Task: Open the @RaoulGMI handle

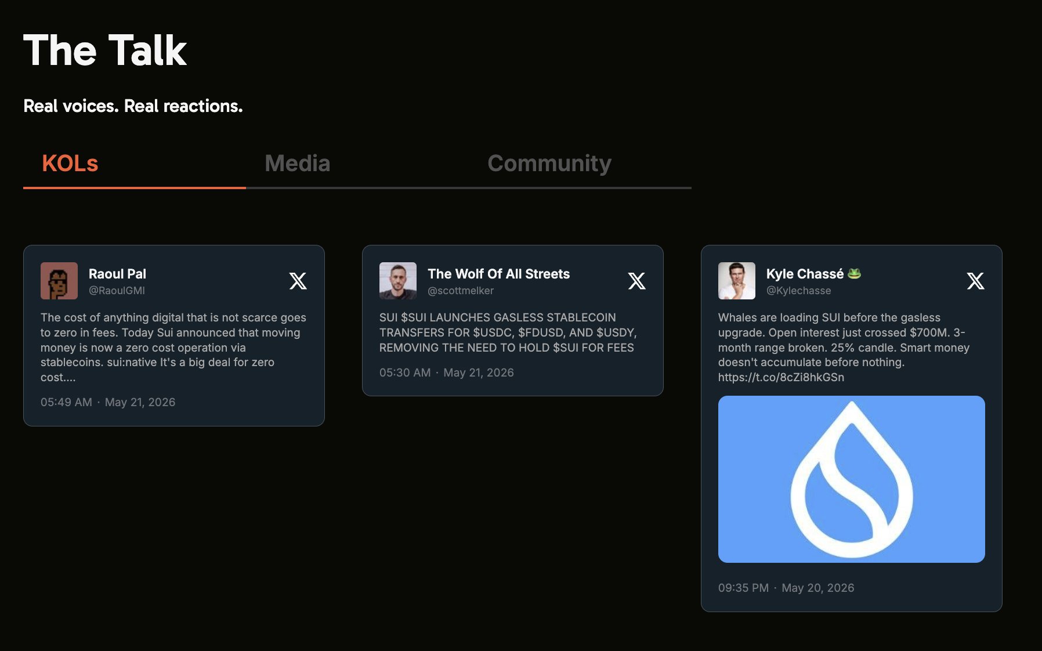Action: coord(117,291)
